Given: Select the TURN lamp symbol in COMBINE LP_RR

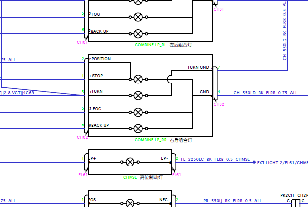Looking at the screenshot, I should tap(138, 96).
